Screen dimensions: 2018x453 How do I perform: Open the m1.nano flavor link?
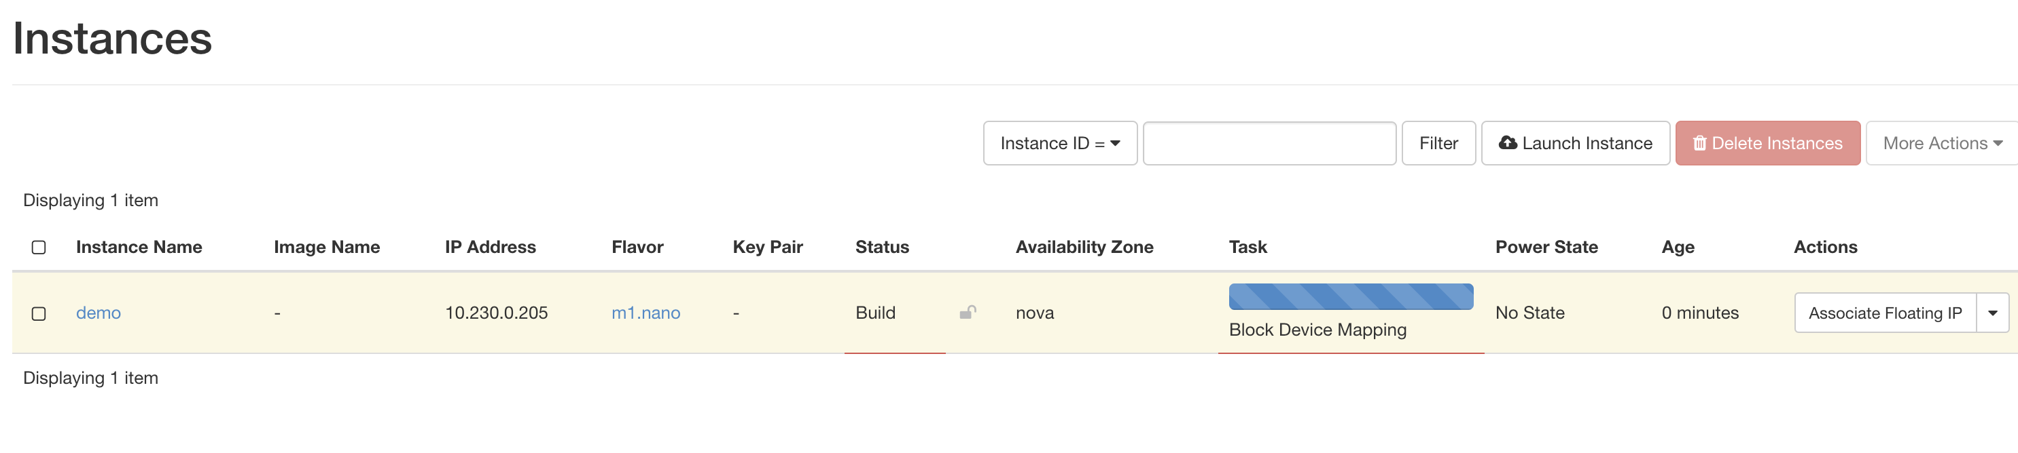coord(645,312)
